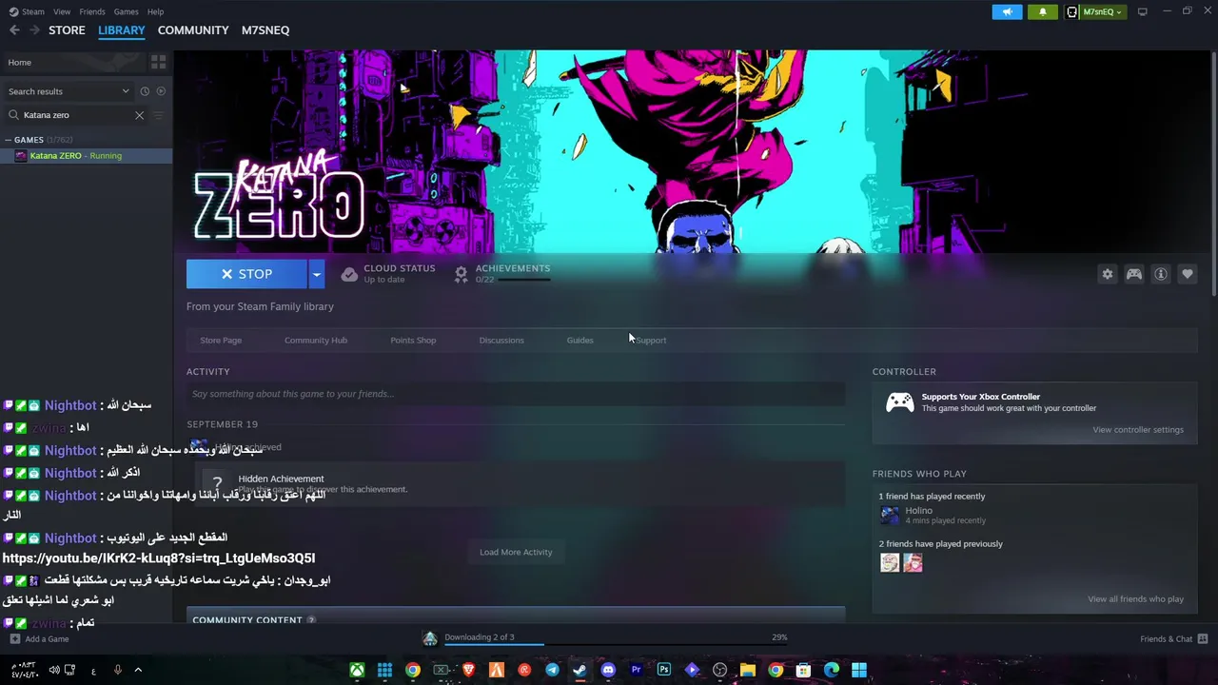1218x685 pixels.
Task: Open Premiere Pro in the taskbar
Action: click(636, 670)
